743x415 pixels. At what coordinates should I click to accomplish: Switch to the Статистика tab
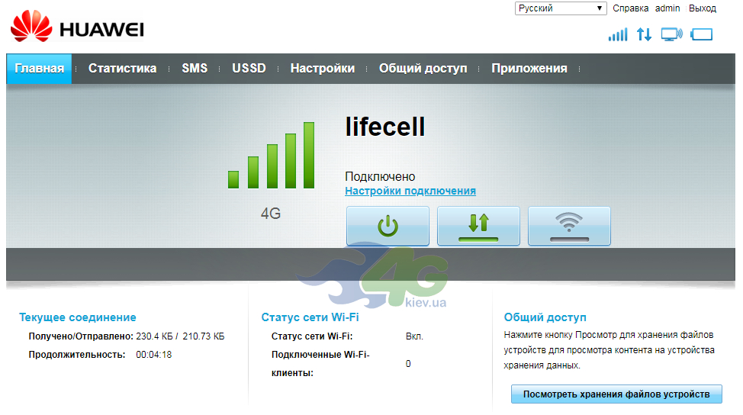122,68
